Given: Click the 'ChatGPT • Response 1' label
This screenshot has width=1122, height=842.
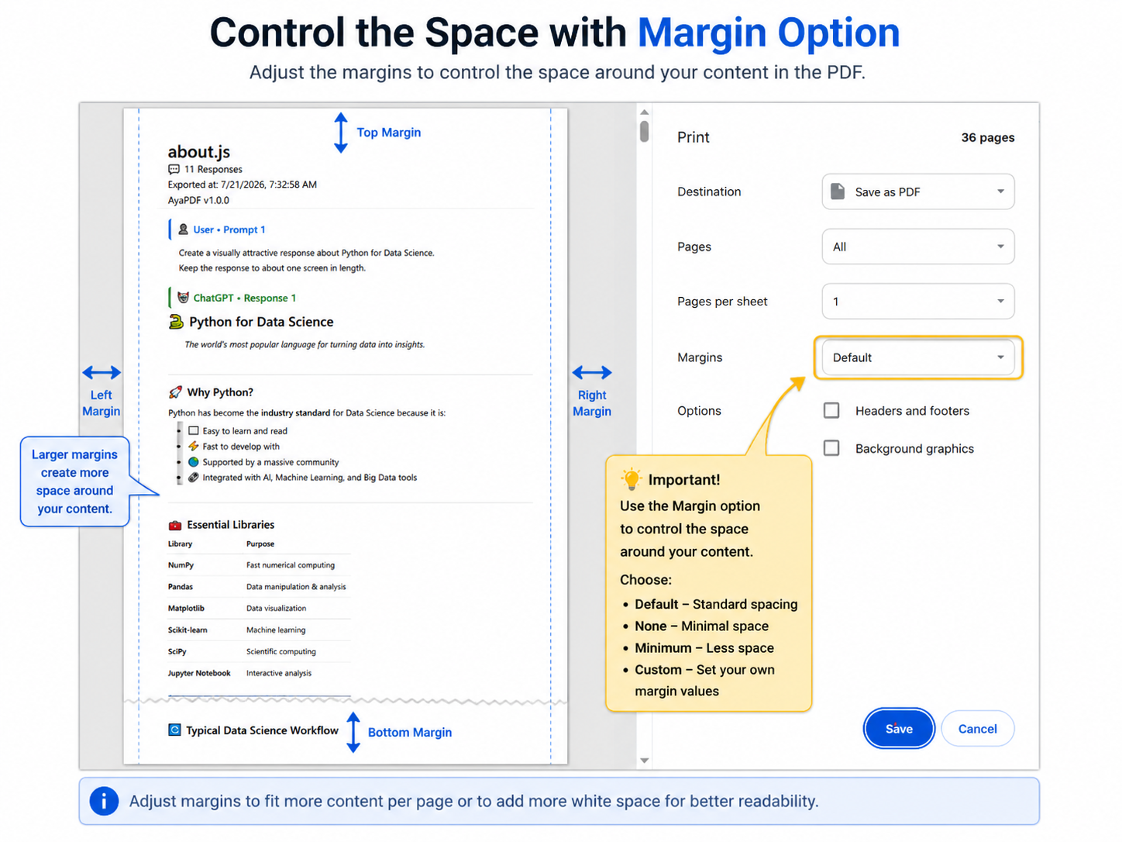Looking at the screenshot, I should click(x=244, y=298).
